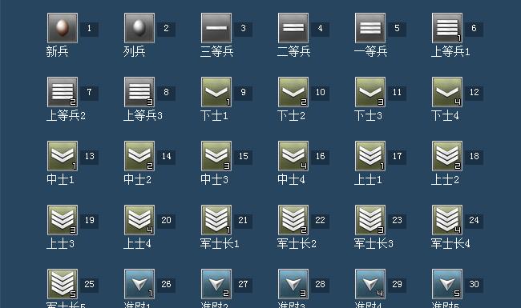The height and width of the screenshot is (308, 521).
Task: Pick the 上等兵3 rank icon
Action: pos(139,92)
